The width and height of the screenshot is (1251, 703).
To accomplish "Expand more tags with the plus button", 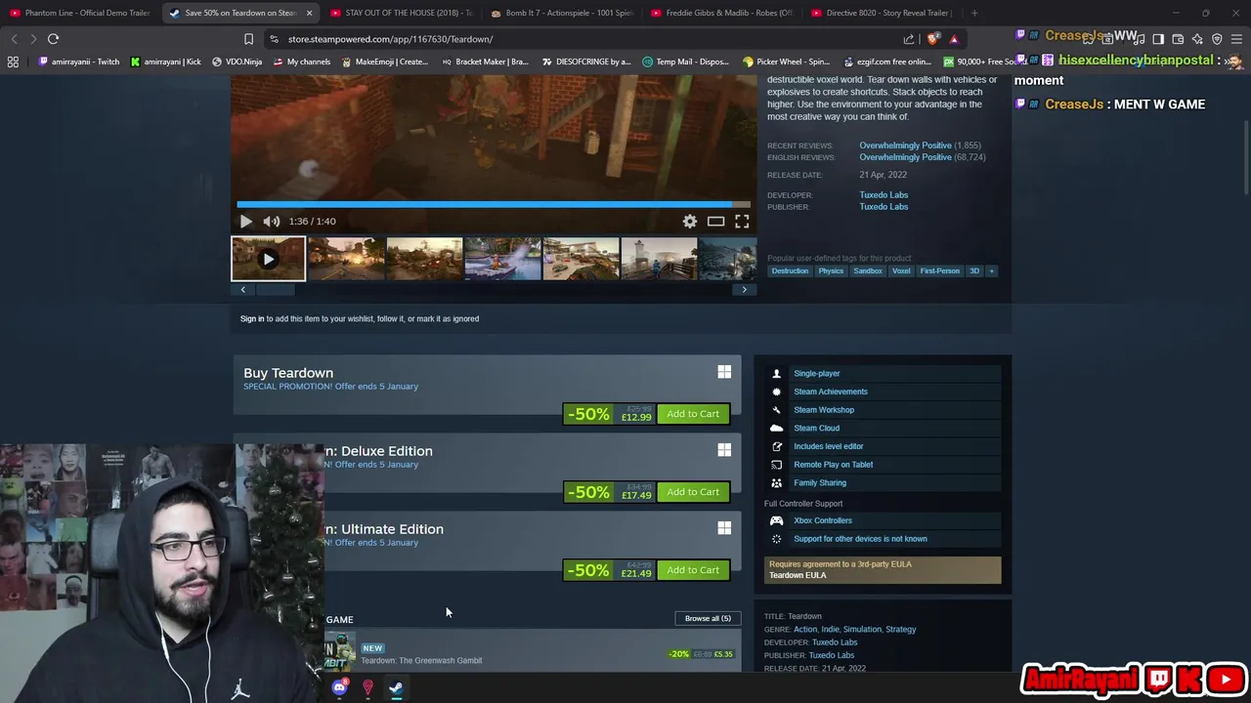I will coord(991,270).
